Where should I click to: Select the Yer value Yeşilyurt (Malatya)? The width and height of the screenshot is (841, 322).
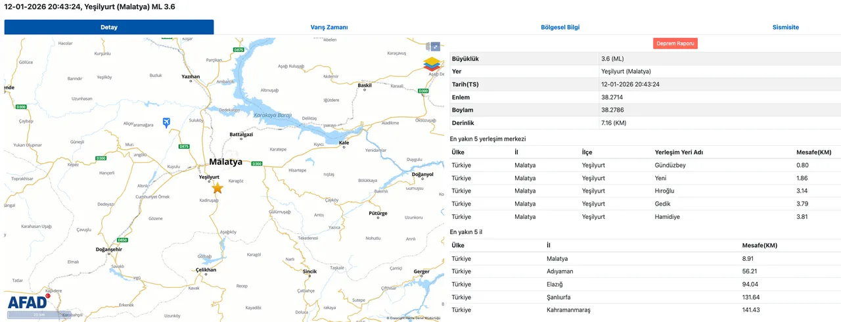[626, 72]
